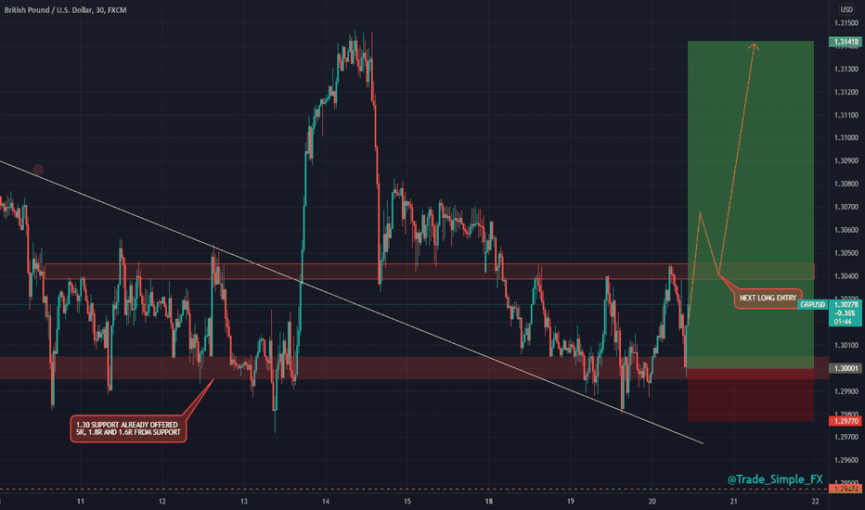Click the USD currency button on price axis
865x510 pixels.
(846, 9)
